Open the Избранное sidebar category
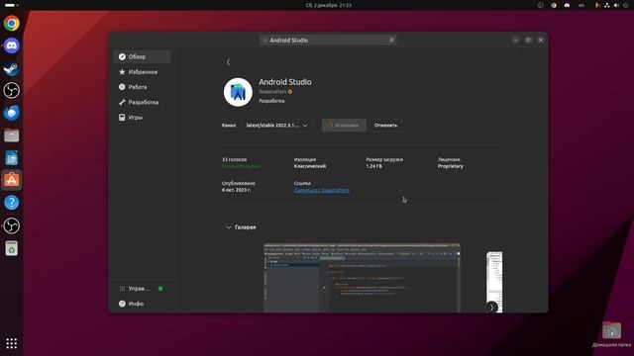Image resolution: width=634 pixels, height=356 pixels. coord(142,72)
